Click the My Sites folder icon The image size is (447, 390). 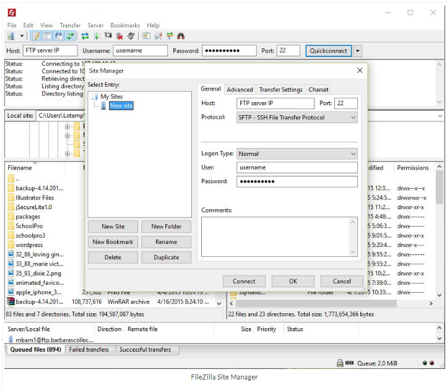pos(95,97)
